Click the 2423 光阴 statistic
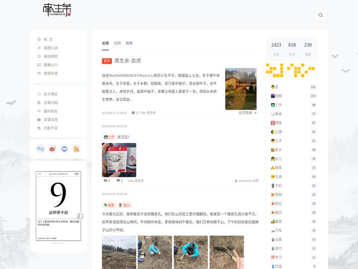The height and width of the screenshot is (269, 358). (276, 49)
